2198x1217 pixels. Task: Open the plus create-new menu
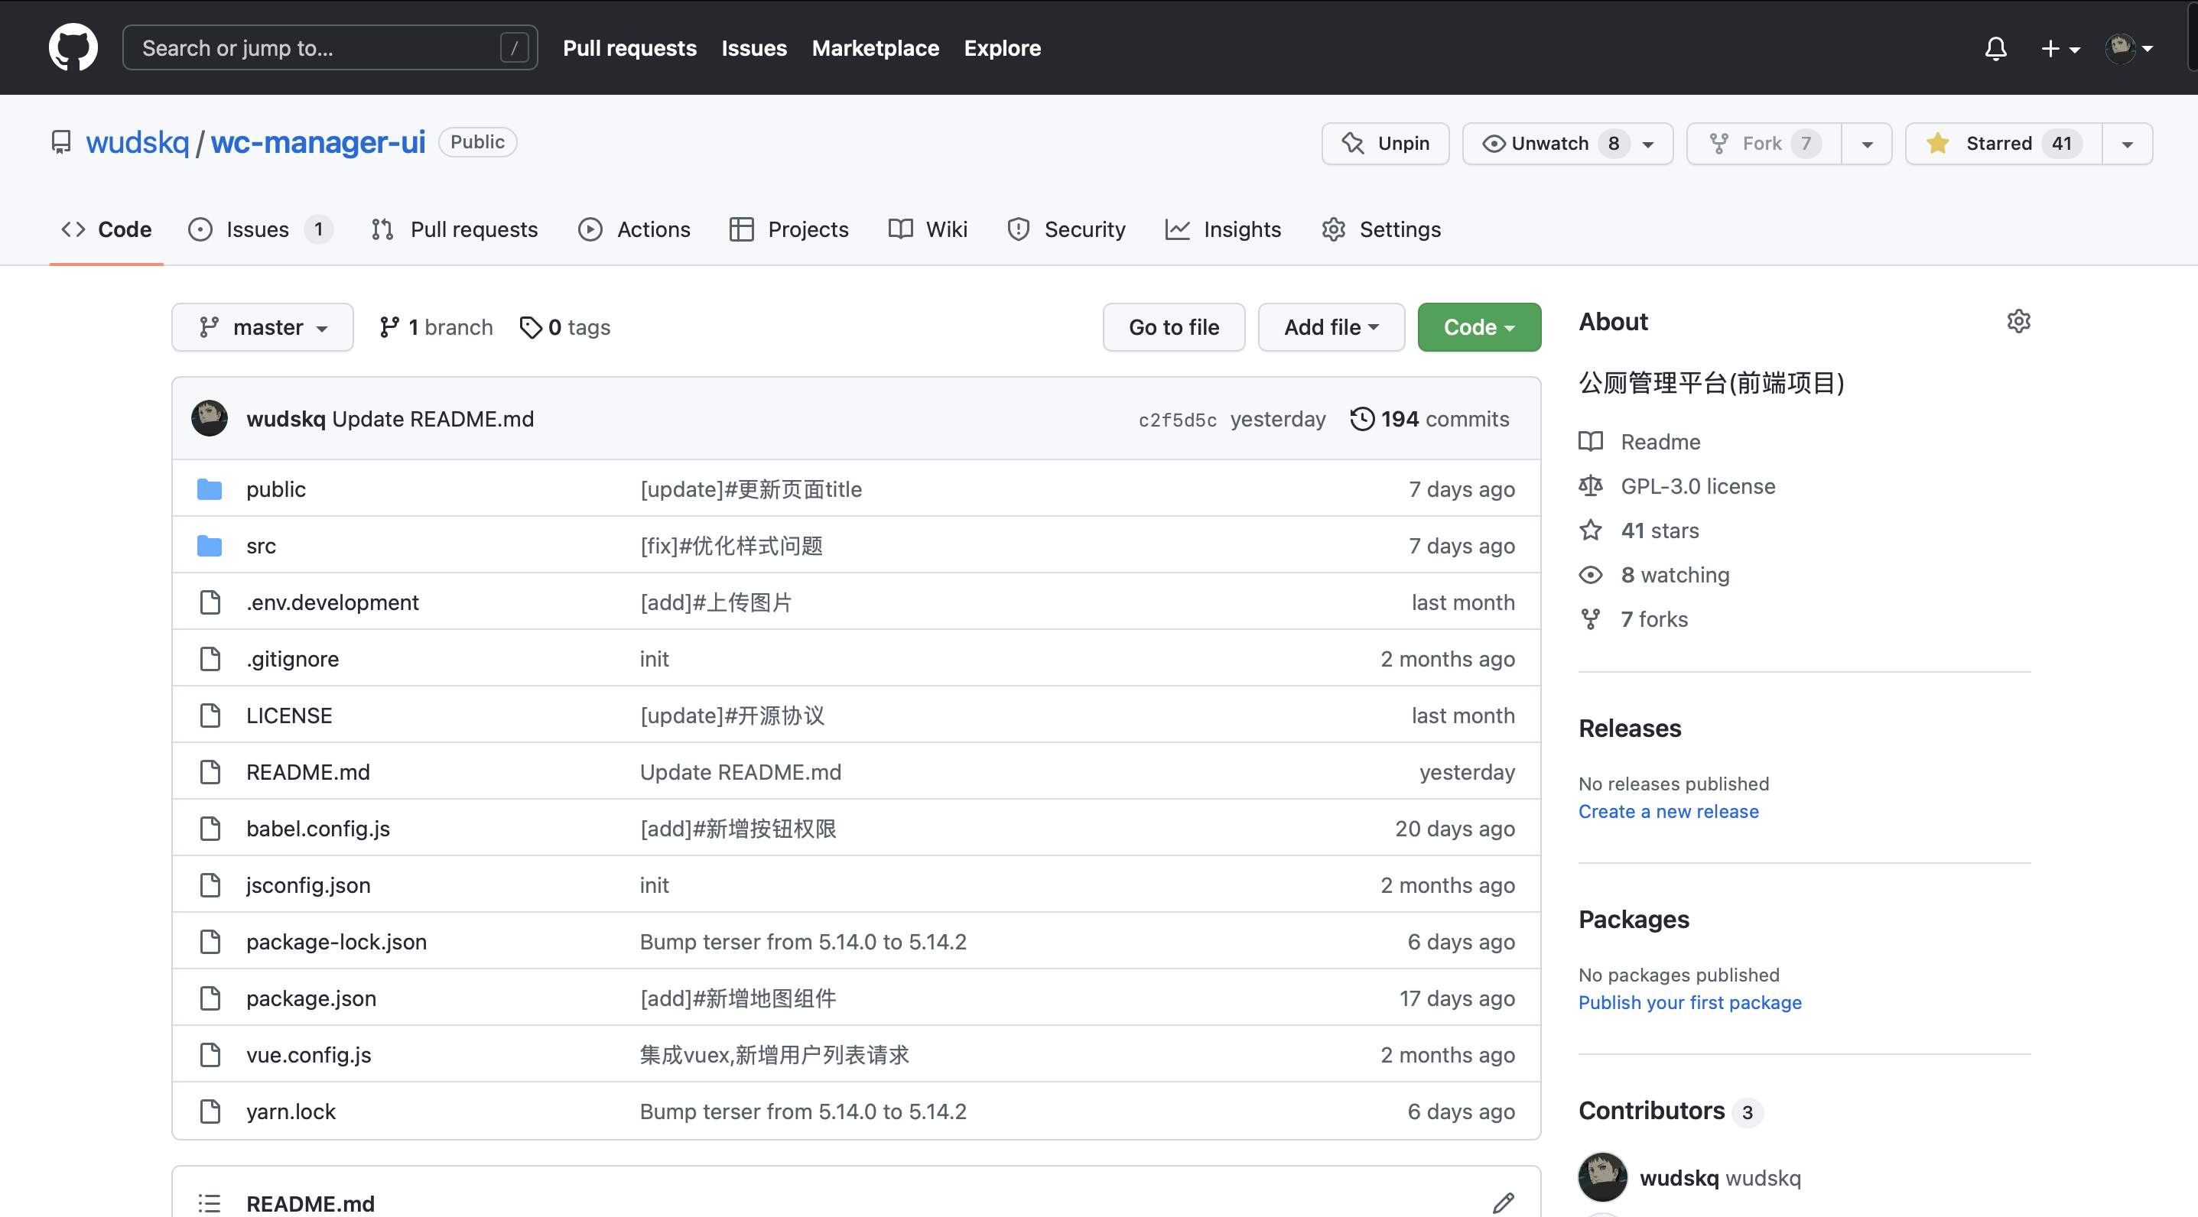(x=2060, y=49)
